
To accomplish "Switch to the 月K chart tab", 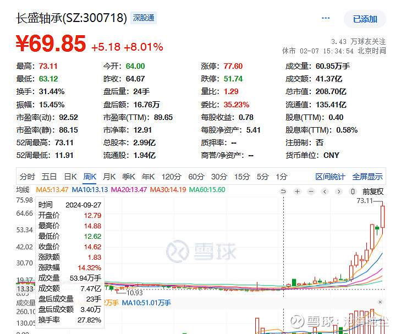I will tap(109, 177).
